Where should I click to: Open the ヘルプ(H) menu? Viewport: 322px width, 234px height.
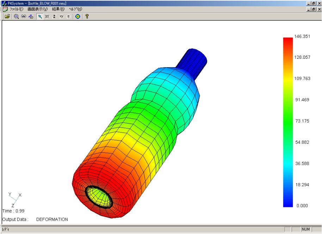tap(75, 9)
